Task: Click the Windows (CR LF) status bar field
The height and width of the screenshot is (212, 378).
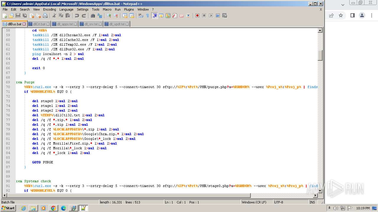Action: pyautogui.click(x=257, y=202)
